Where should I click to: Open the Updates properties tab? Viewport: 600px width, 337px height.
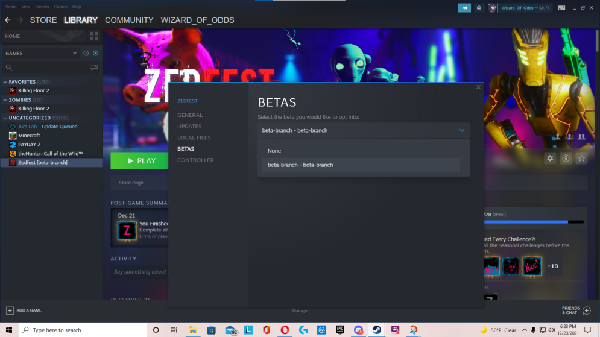point(189,126)
